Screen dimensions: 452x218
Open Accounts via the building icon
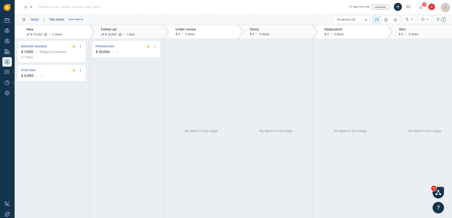(x=7, y=52)
